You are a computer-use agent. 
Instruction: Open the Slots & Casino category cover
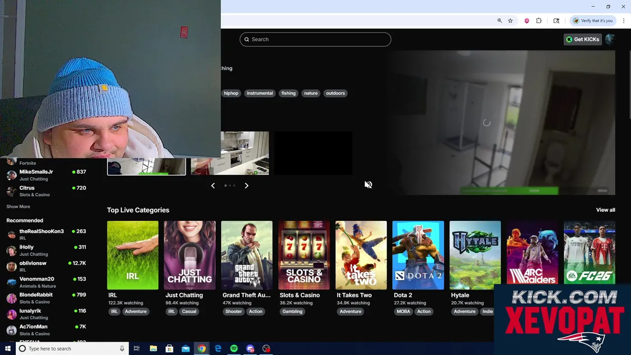coord(304,255)
